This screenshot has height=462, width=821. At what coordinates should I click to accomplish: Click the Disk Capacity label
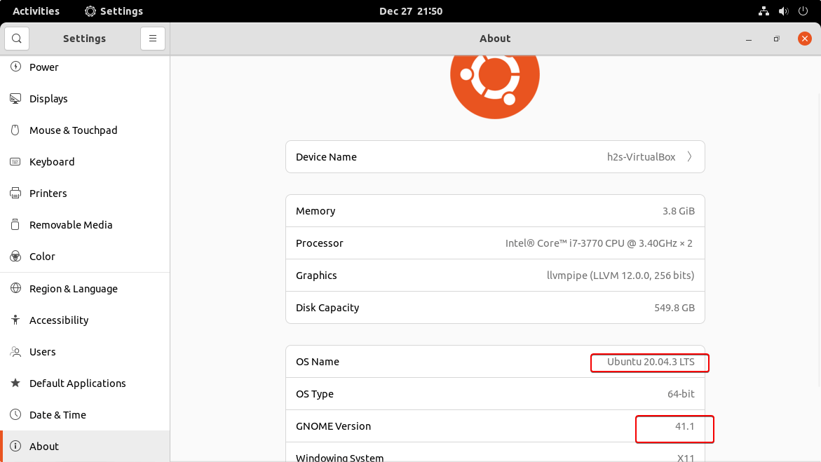pyautogui.click(x=327, y=308)
